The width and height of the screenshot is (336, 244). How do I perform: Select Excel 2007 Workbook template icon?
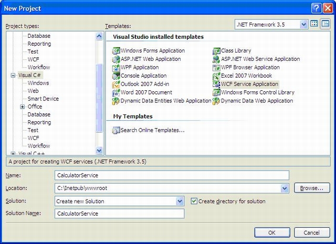216,76
